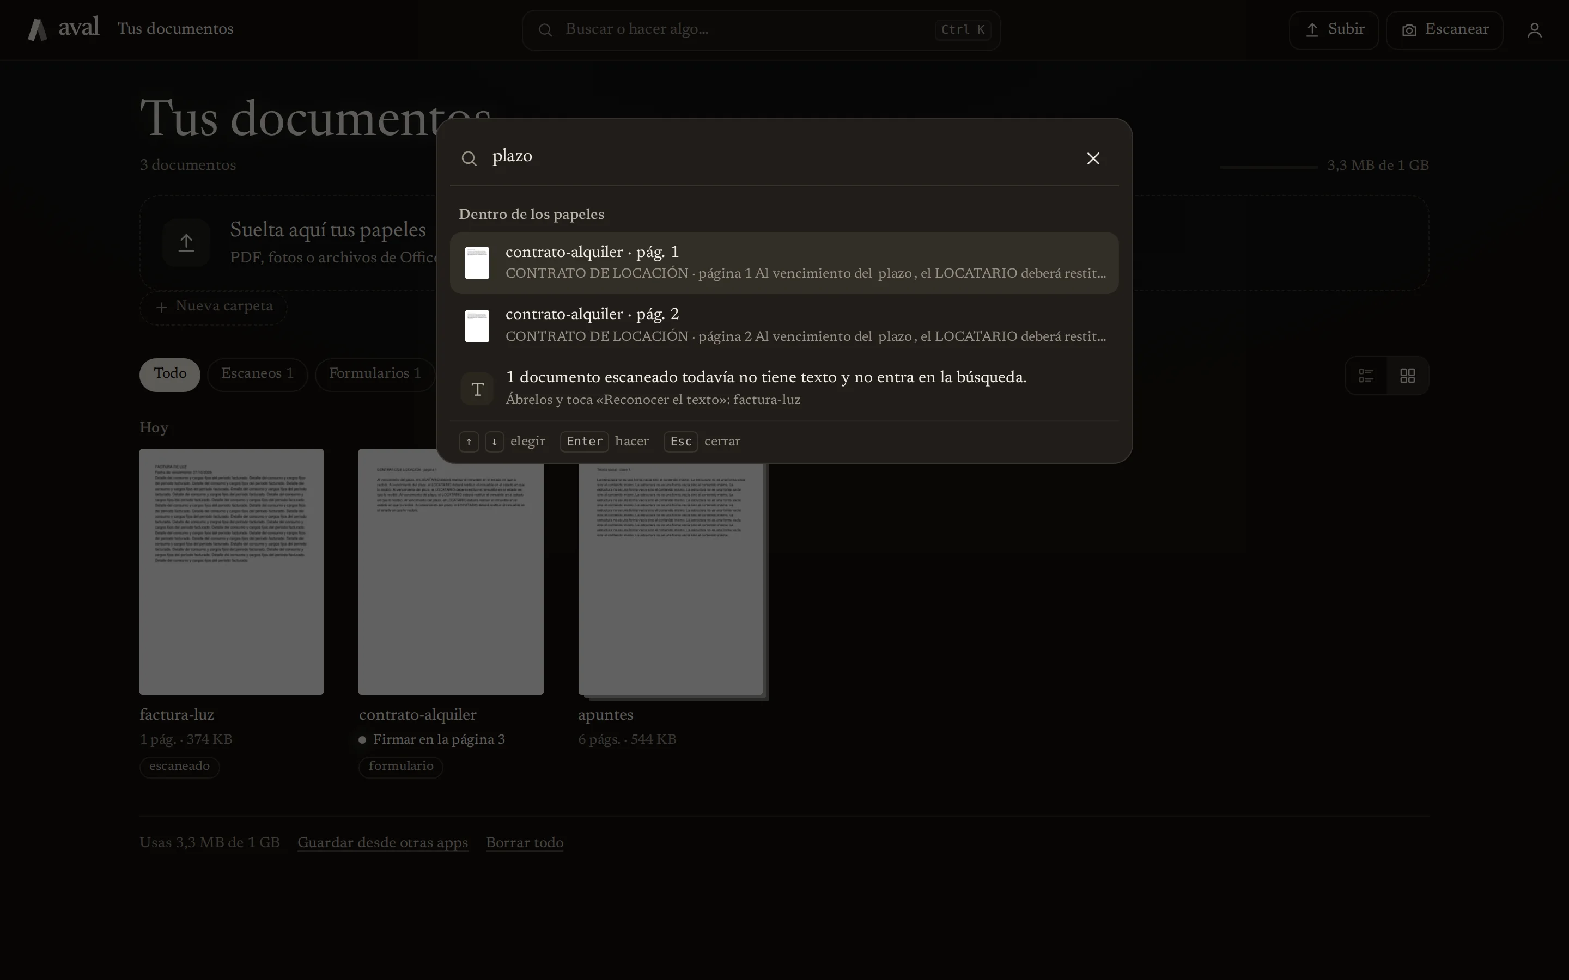Click the "Buscar o hacer algo..." search box
Screen dimensions: 1569x980
click(761, 30)
